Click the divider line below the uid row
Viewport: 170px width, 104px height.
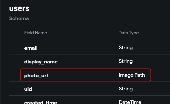89,95
